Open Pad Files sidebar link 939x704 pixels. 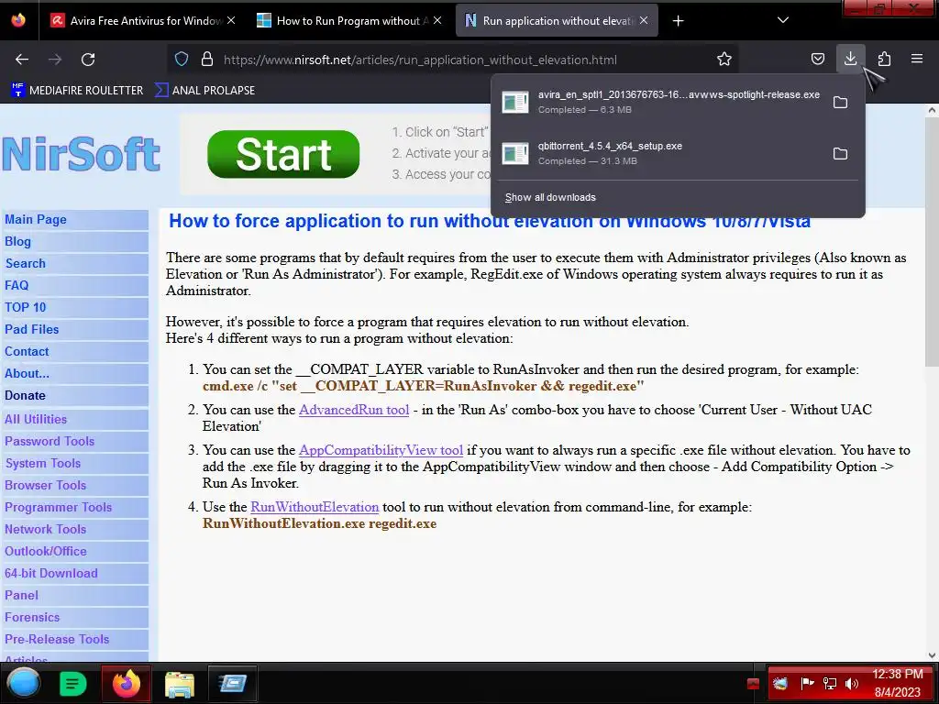click(x=32, y=330)
